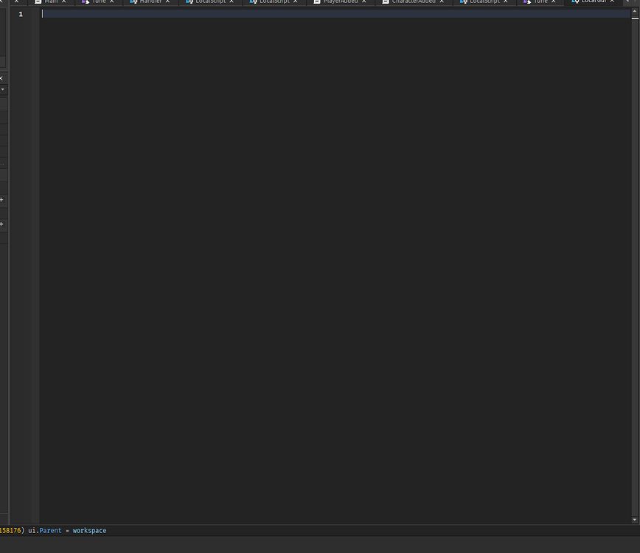This screenshot has width=640, height=553.
Task: Open the dropdown arrow below the sidebar chevron
Action: 3,90
